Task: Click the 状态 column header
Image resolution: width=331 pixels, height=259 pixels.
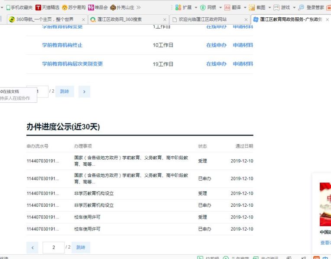Action: pyautogui.click(x=202, y=146)
